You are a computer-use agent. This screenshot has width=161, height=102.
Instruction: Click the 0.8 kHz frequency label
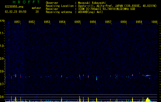(x=2, y=71)
